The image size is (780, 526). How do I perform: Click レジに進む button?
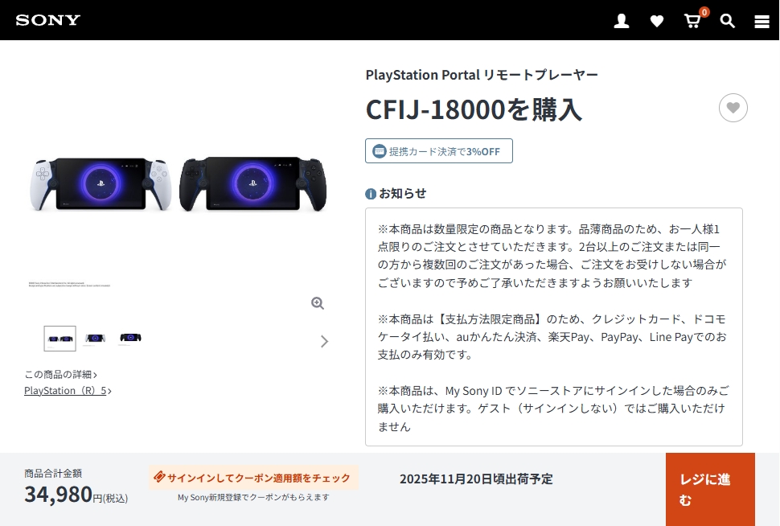click(x=710, y=489)
